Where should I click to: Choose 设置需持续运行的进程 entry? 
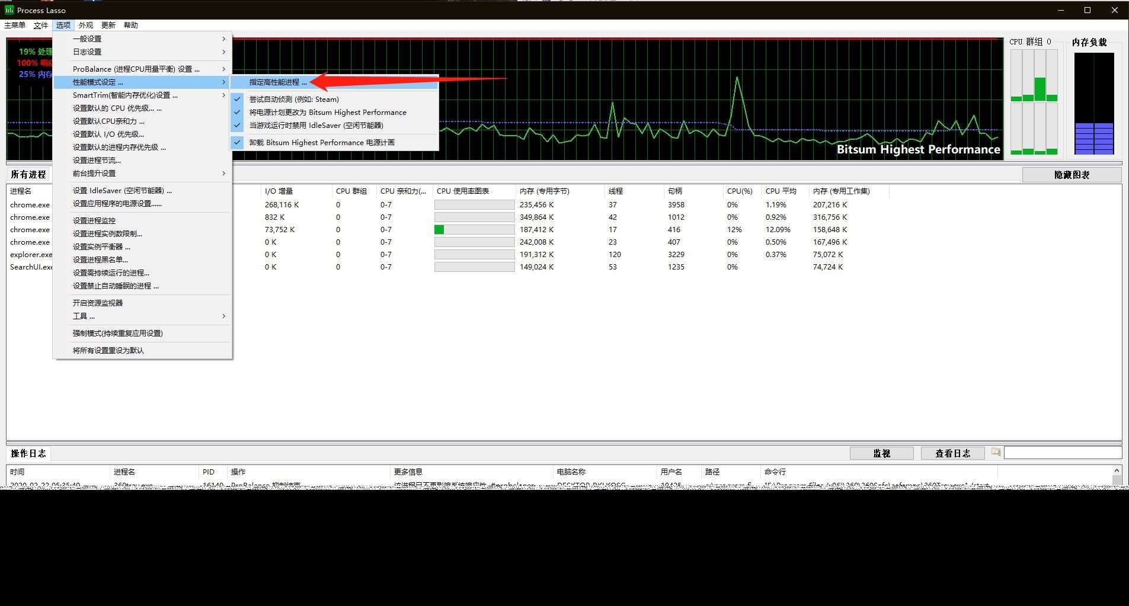point(142,272)
